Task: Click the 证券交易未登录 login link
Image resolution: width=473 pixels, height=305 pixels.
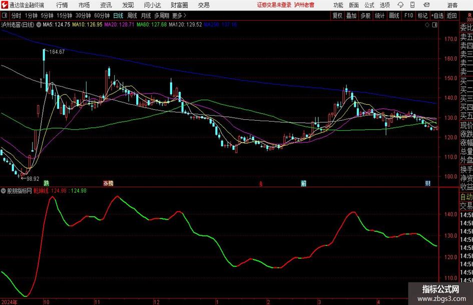Action: [274, 5]
